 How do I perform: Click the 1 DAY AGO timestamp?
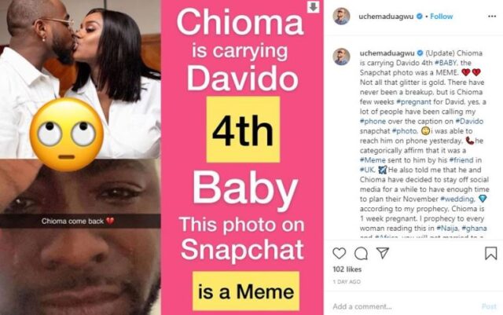click(347, 282)
